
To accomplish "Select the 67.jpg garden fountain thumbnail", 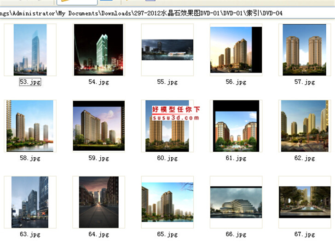I will [305, 202].
